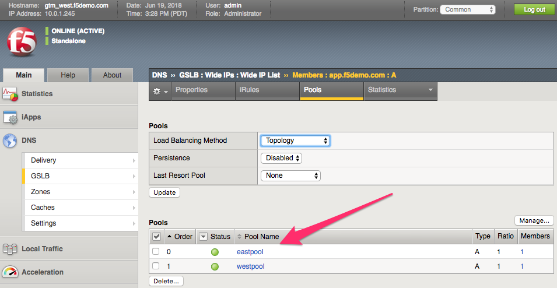Screen dimensions: 557x288
Task: Open the iRules tab
Action: pyautogui.click(x=267, y=92)
